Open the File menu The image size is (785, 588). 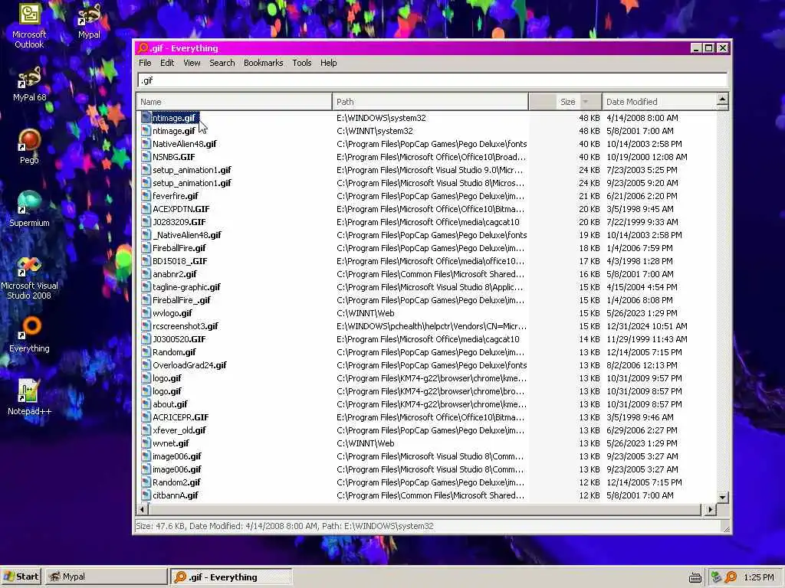145,63
